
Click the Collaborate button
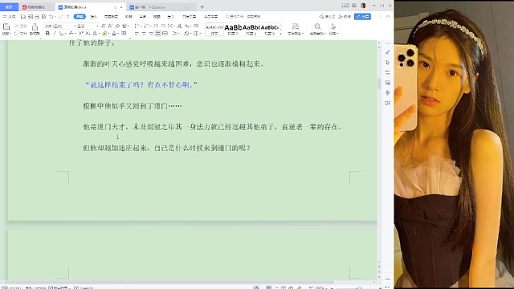coord(345,16)
